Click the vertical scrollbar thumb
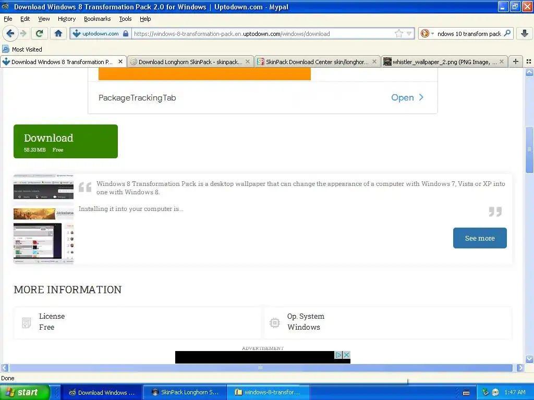Viewport: 534px width, 400px height. point(529,149)
